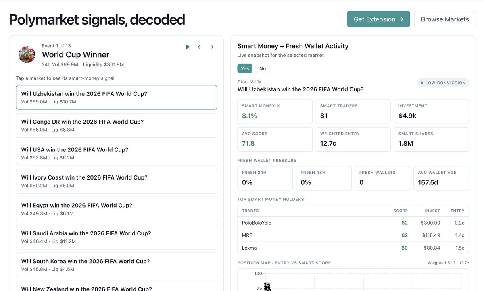Viewport: 484px width, 291px height.
Task: Select the USA World Cup market
Action: tap(116, 153)
